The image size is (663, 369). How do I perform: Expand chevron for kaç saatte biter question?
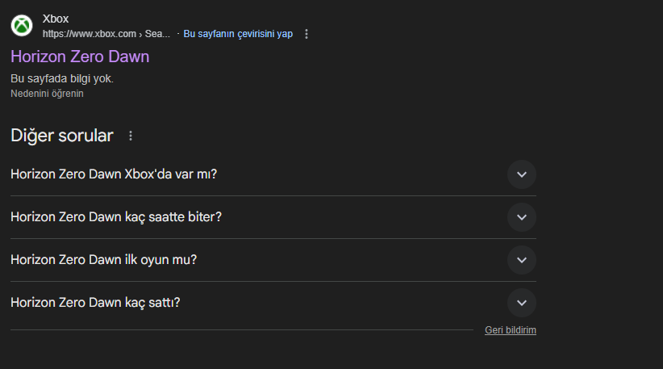522,217
